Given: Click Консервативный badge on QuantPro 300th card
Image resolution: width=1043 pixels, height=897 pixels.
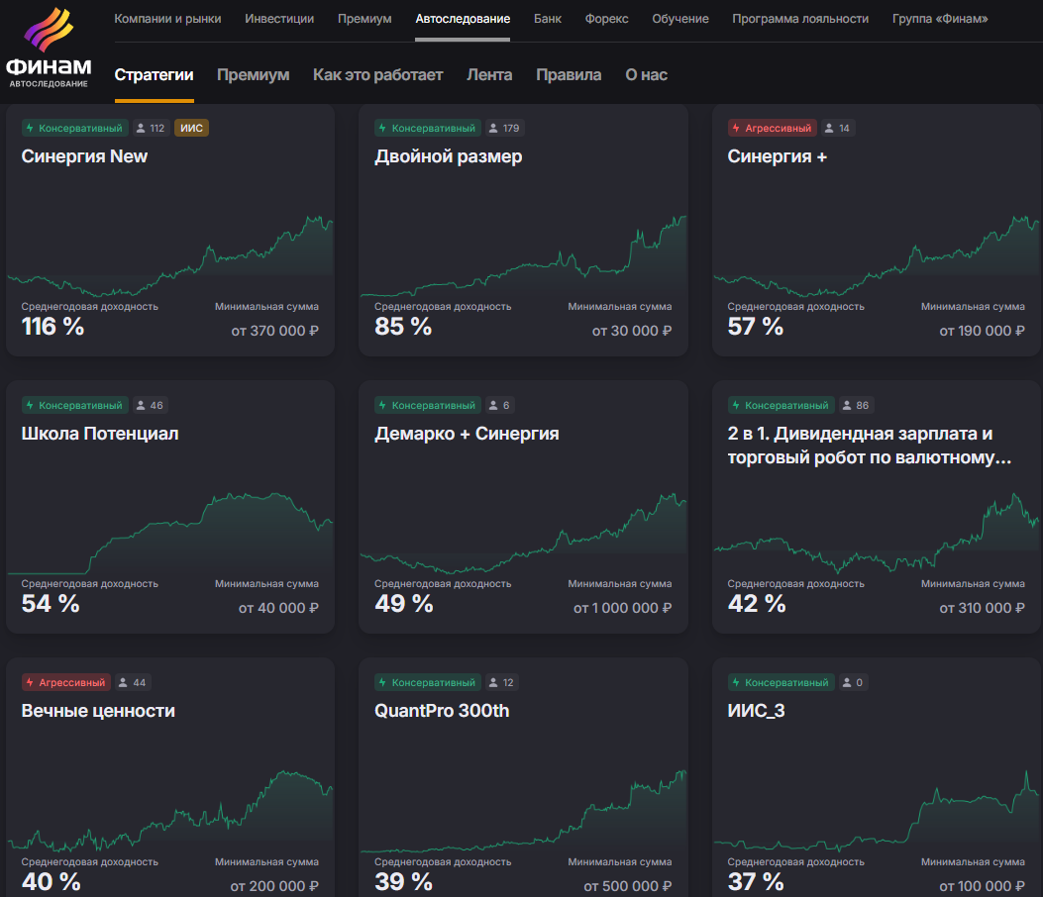Looking at the screenshot, I should (427, 682).
